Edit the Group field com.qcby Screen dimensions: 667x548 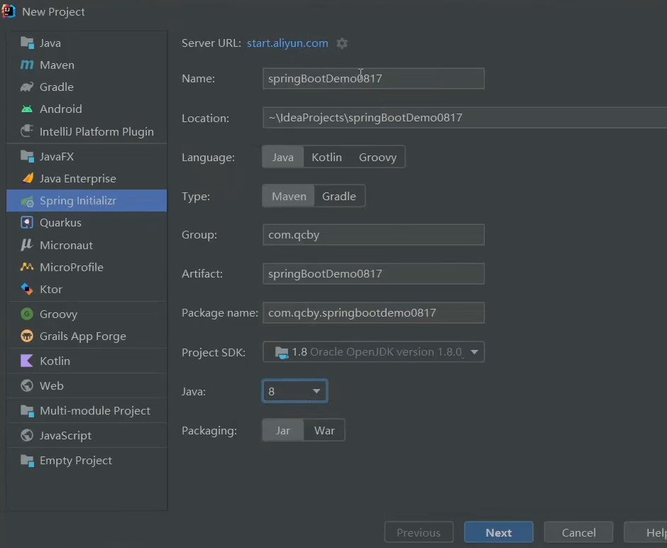click(x=373, y=235)
